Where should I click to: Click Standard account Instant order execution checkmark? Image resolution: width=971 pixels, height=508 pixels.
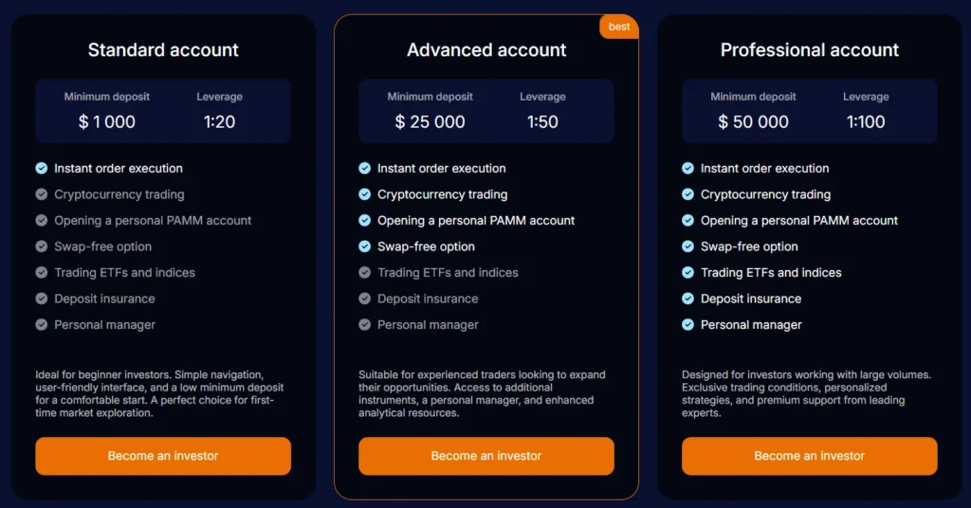(42, 169)
